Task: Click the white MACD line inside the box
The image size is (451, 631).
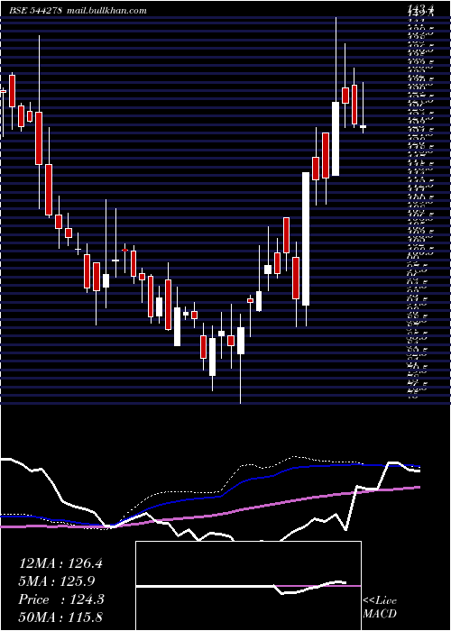Action: click(242, 587)
